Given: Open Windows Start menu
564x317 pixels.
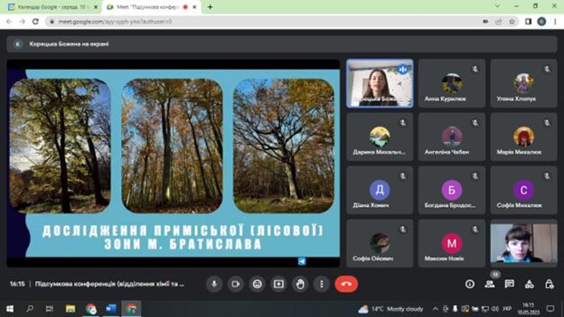Looking at the screenshot, I should coord(11,309).
